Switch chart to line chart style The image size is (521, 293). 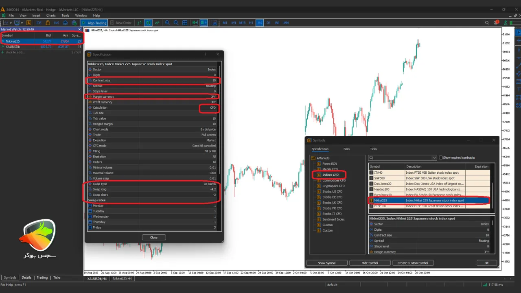157,23
